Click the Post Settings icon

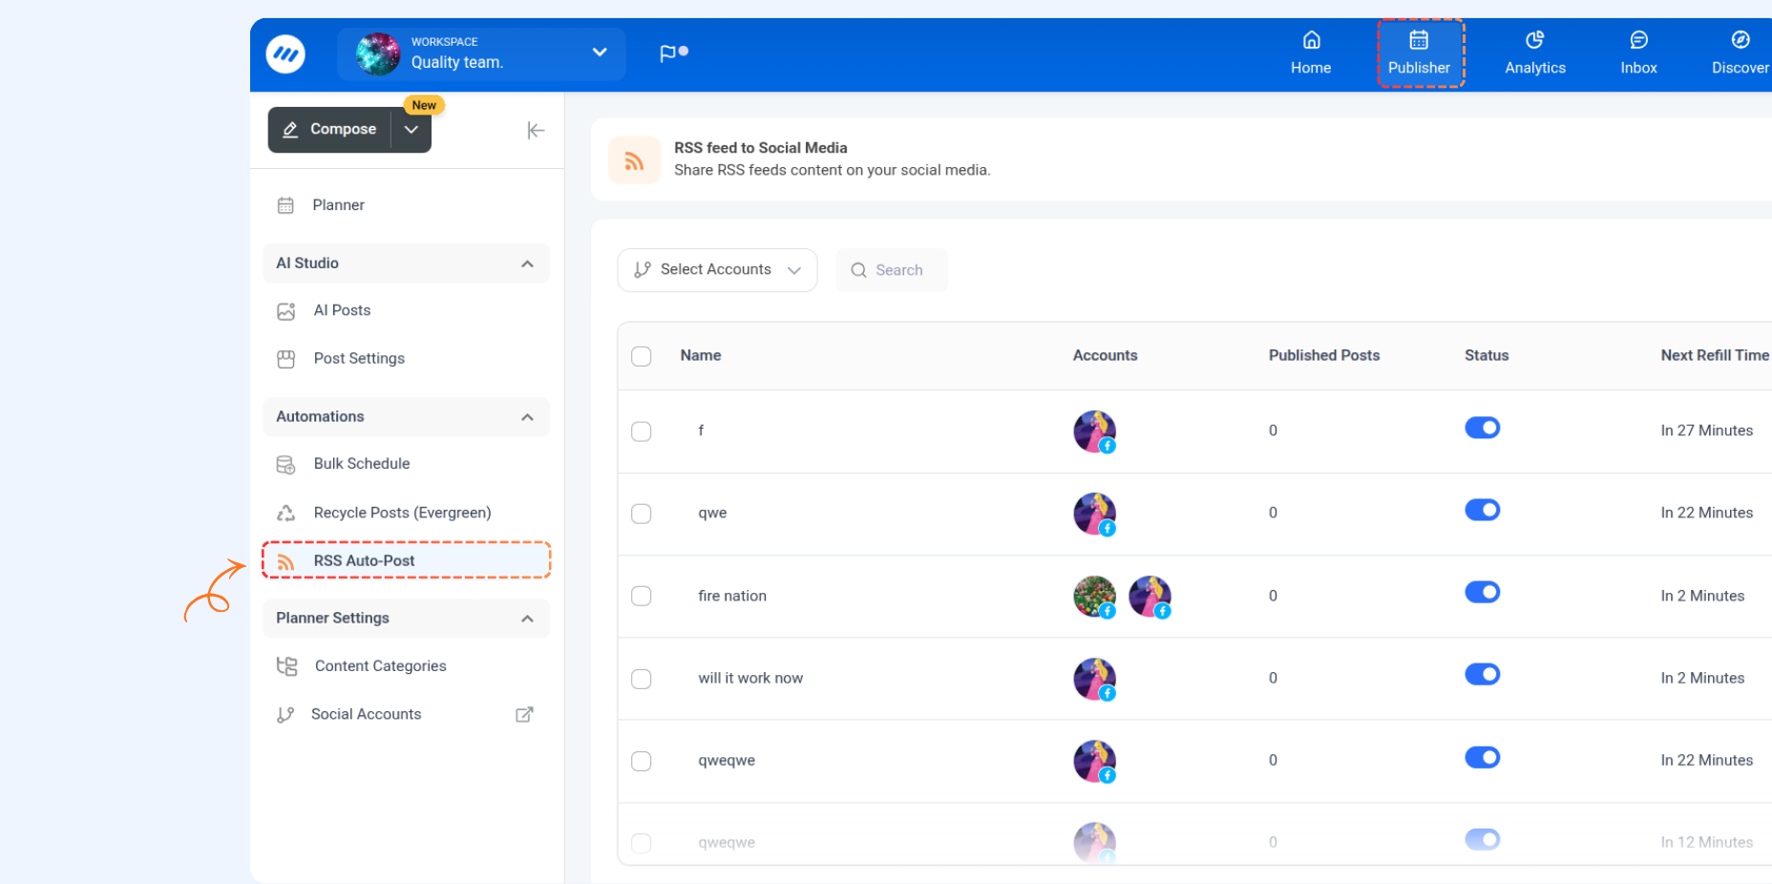click(x=285, y=359)
